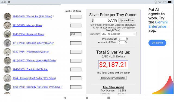
Task: Click the Franklin Half Dollar coin image
Action: [x=7, y=69]
